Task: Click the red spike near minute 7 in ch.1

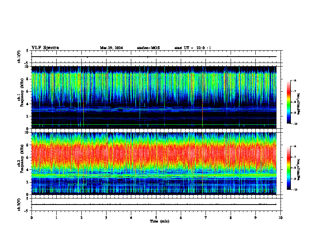Action: click(202, 114)
